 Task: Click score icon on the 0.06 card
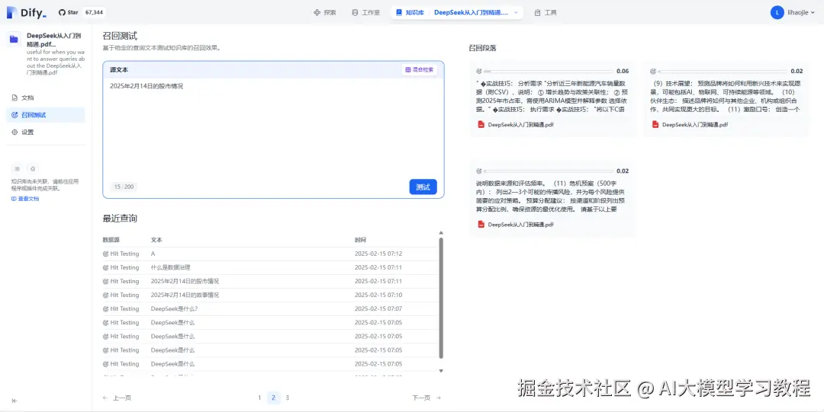pos(478,71)
